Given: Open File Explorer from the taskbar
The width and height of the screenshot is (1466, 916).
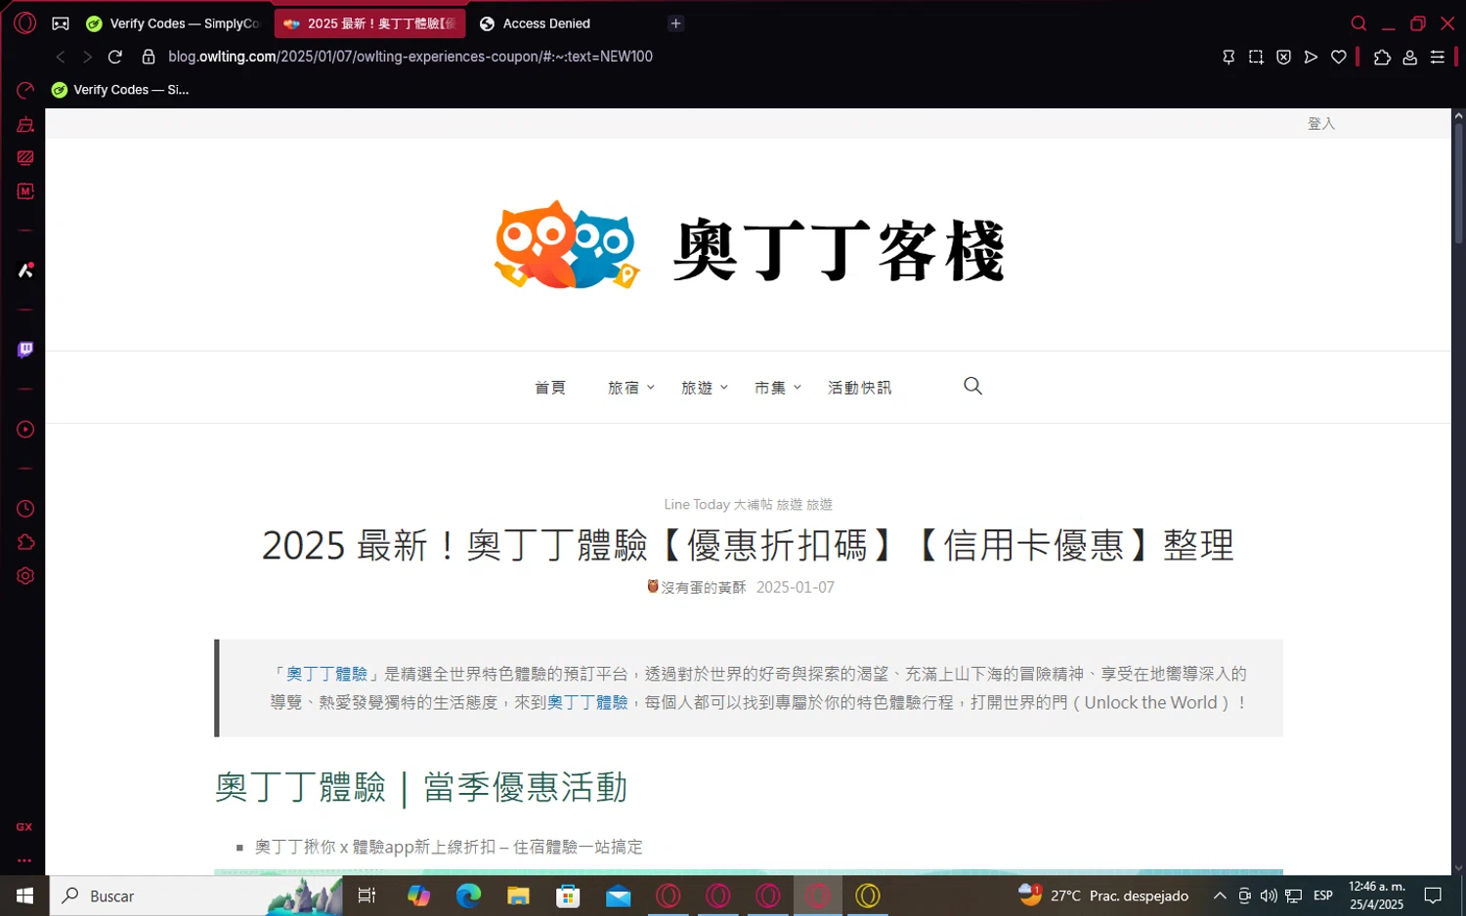Looking at the screenshot, I should [518, 895].
